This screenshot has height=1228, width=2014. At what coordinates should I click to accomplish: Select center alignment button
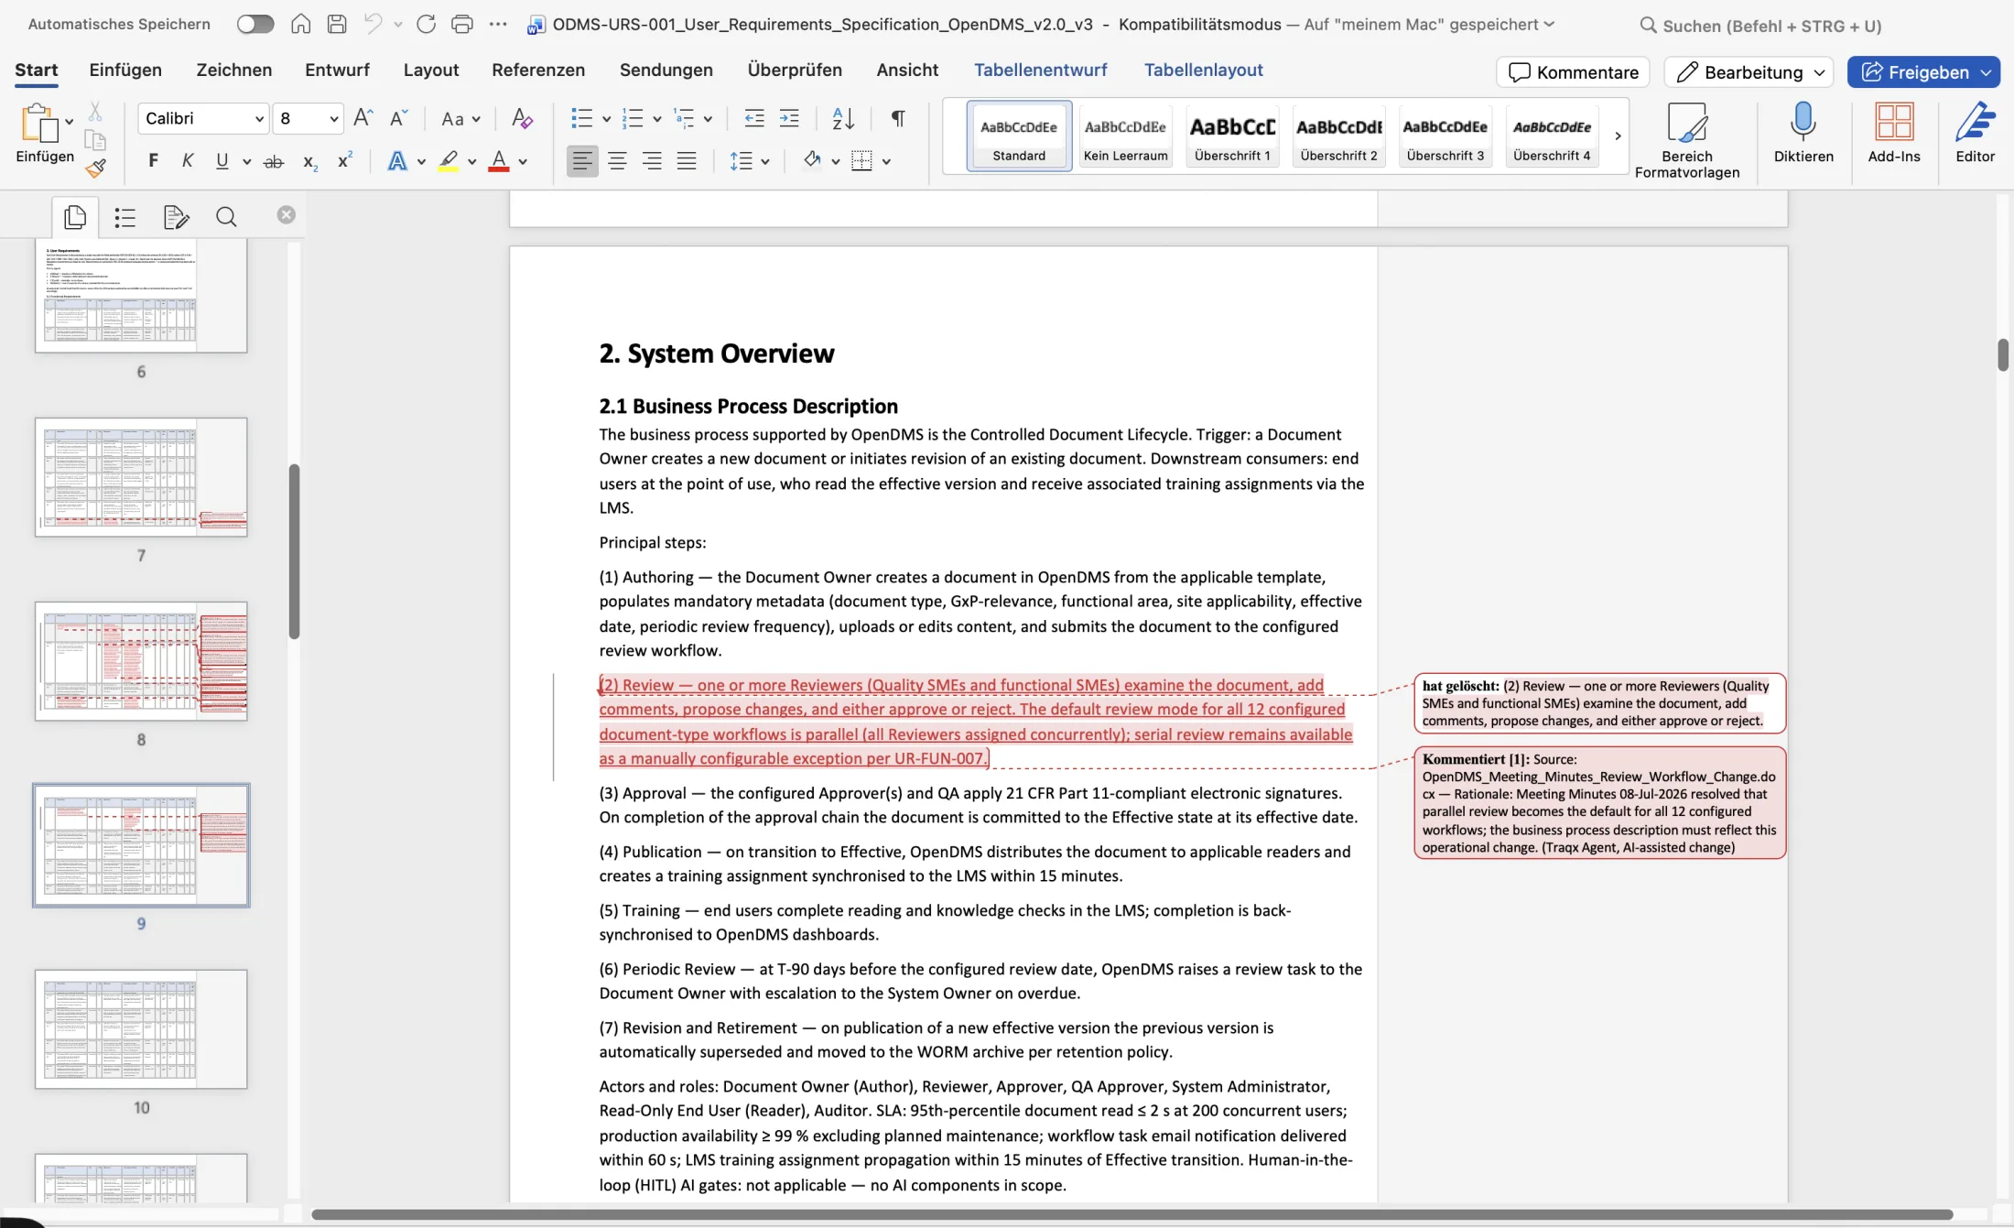(x=618, y=161)
